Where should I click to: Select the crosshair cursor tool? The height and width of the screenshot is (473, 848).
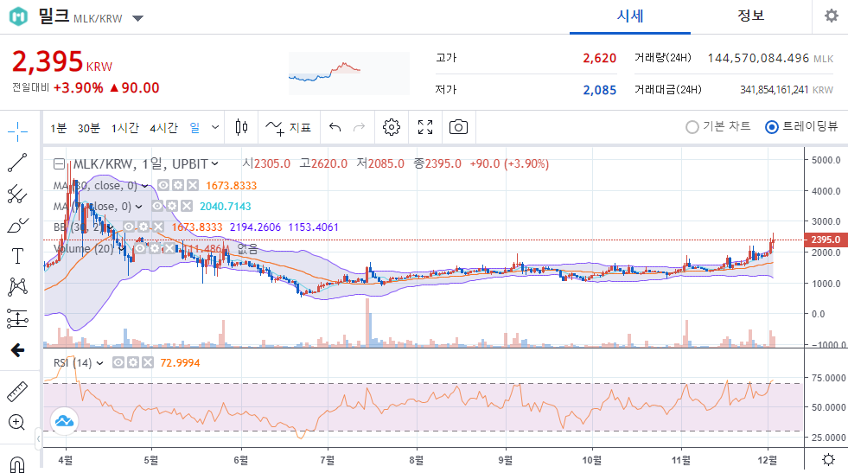pos(17,131)
